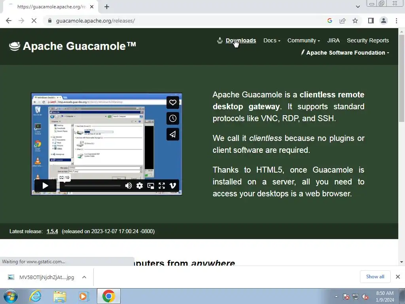Screen dimensions: 405x304
Task: Expand the Apache Software Foundation menu
Action: coord(345,53)
